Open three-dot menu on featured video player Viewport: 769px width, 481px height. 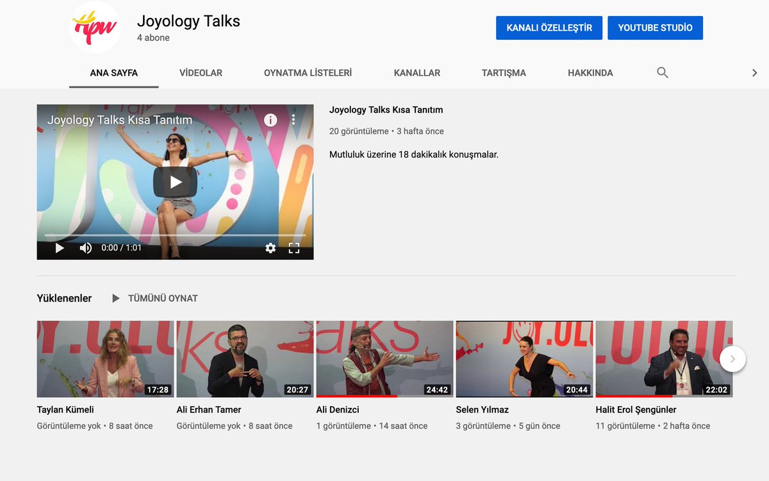click(294, 120)
